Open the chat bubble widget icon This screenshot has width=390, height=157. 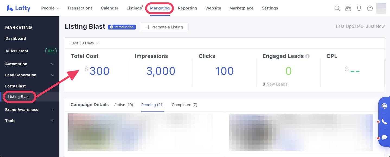pos(384,138)
